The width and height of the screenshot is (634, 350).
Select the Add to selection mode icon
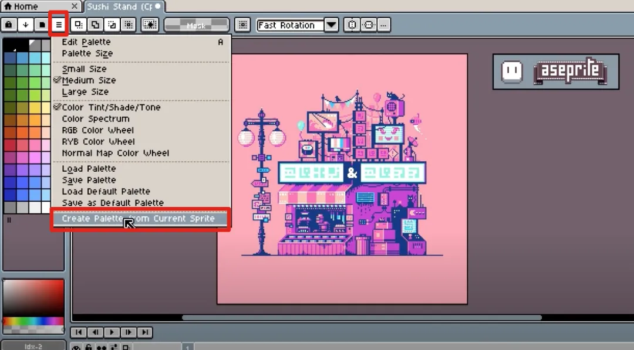coord(95,25)
